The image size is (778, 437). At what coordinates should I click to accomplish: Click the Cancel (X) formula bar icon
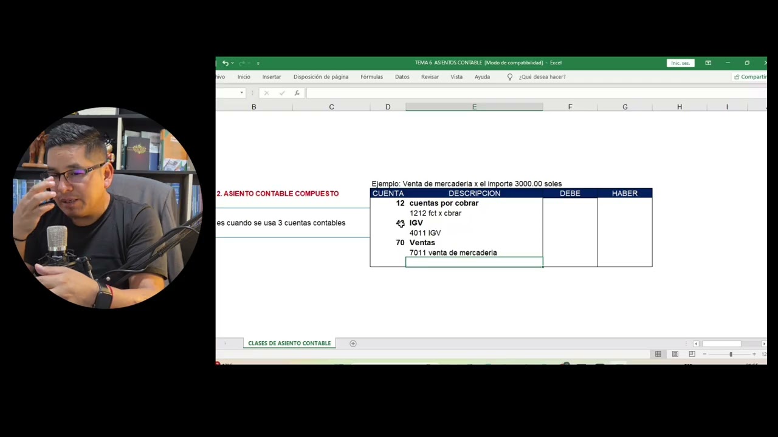pos(266,93)
